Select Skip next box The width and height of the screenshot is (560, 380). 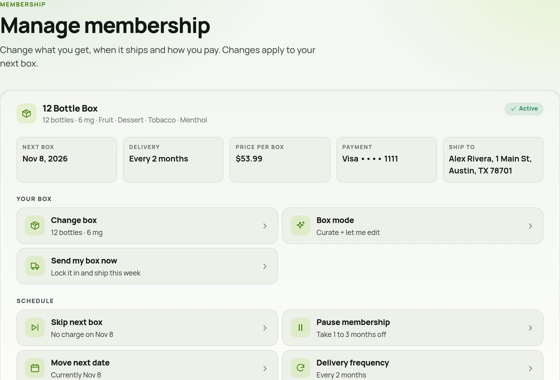click(147, 328)
